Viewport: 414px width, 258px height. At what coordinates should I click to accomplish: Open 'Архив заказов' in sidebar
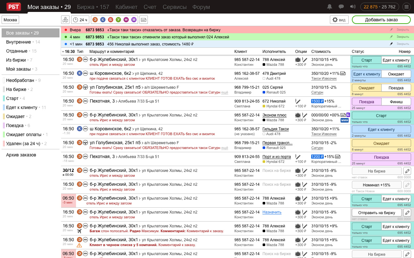coord(21,155)
